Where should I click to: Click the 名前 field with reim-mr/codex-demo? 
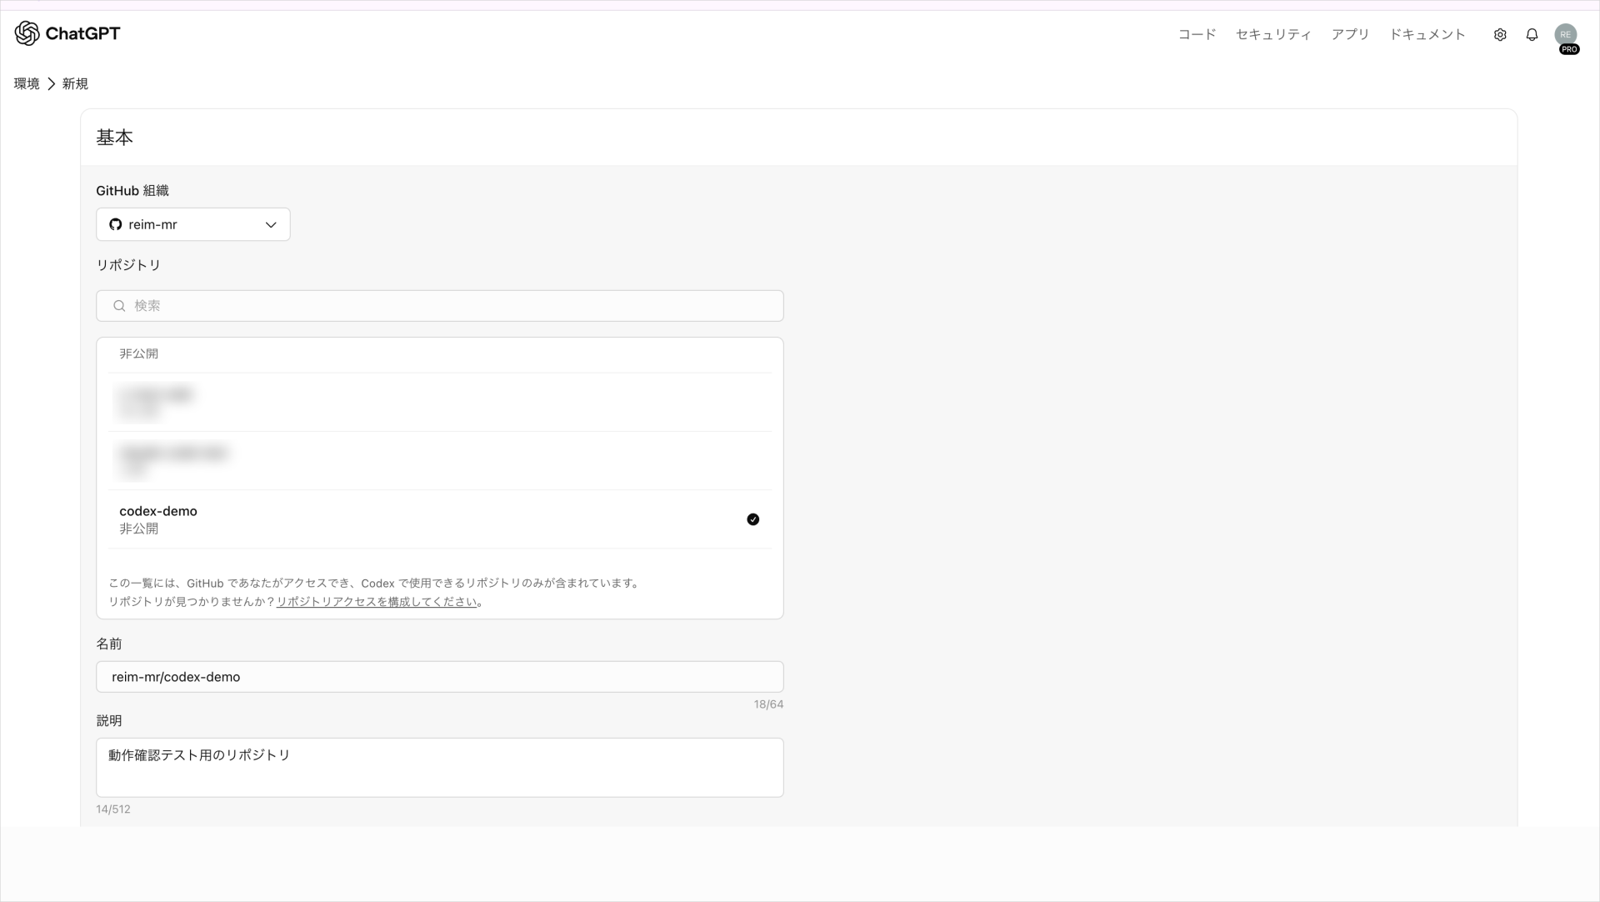point(440,677)
